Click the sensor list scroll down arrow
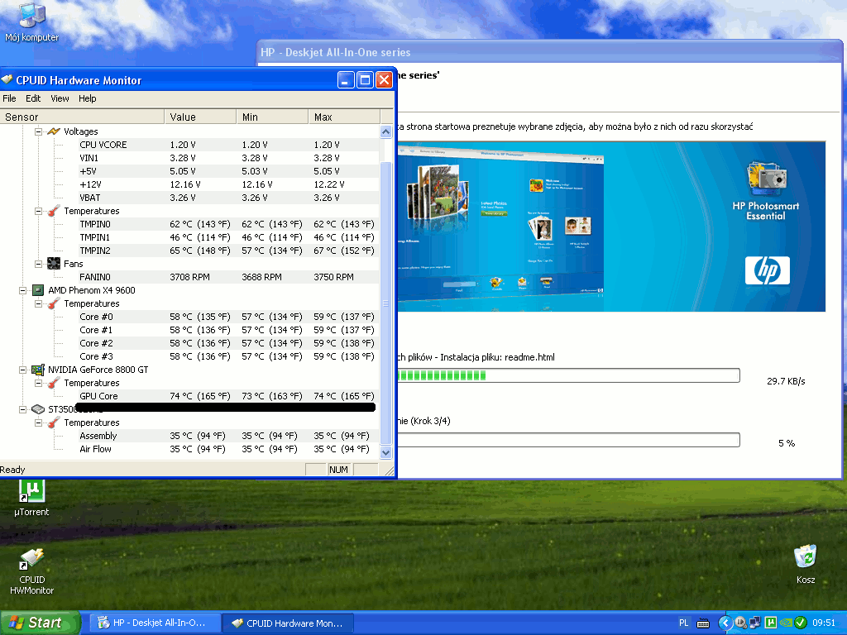This screenshot has height=635, width=847. coord(385,452)
